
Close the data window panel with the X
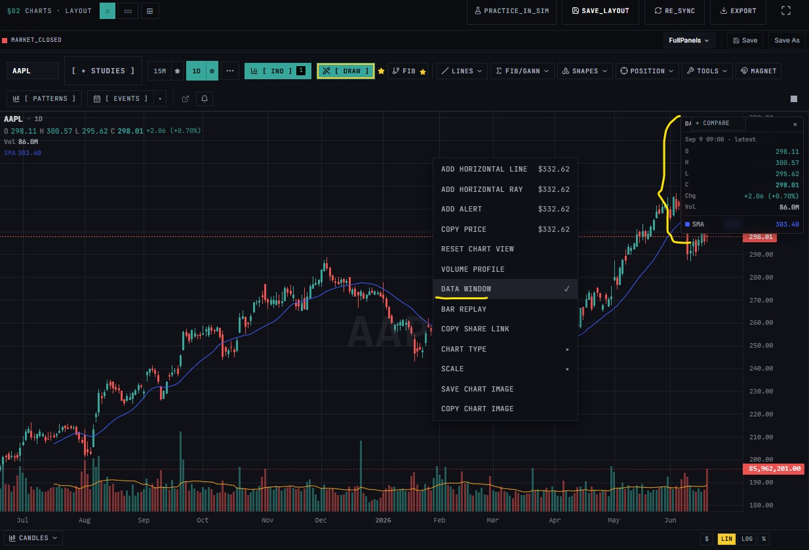[x=795, y=124]
